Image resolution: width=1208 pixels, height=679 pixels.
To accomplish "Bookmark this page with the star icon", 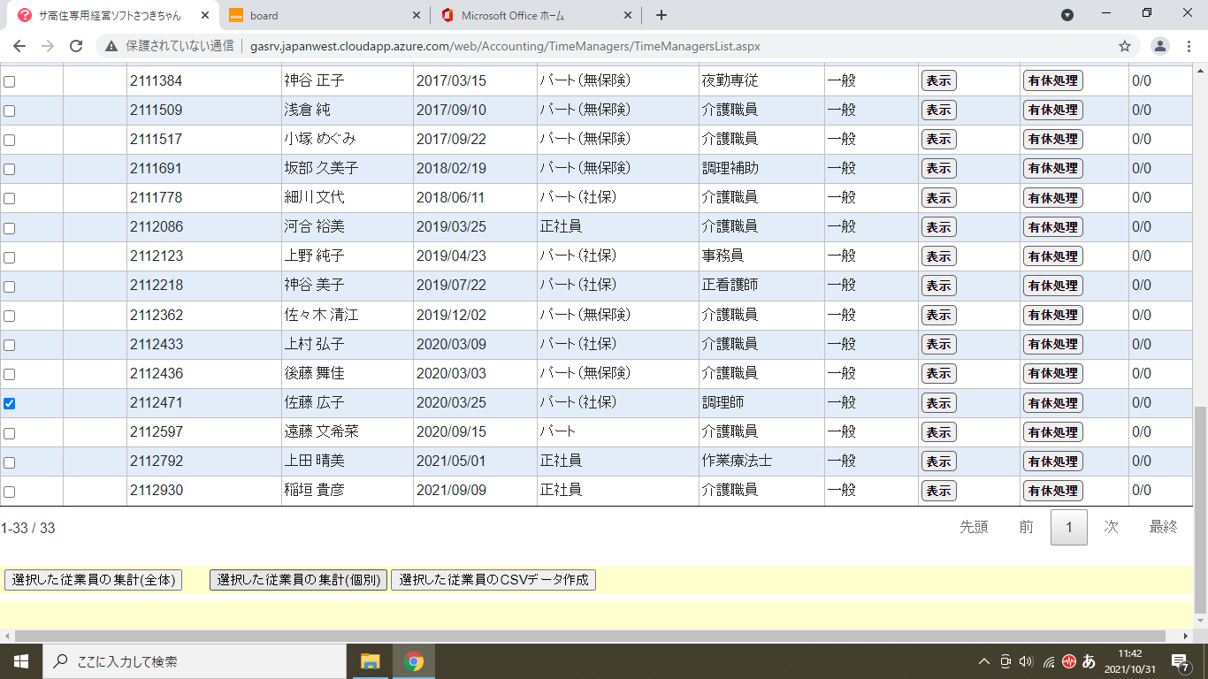I will pyautogui.click(x=1125, y=46).
